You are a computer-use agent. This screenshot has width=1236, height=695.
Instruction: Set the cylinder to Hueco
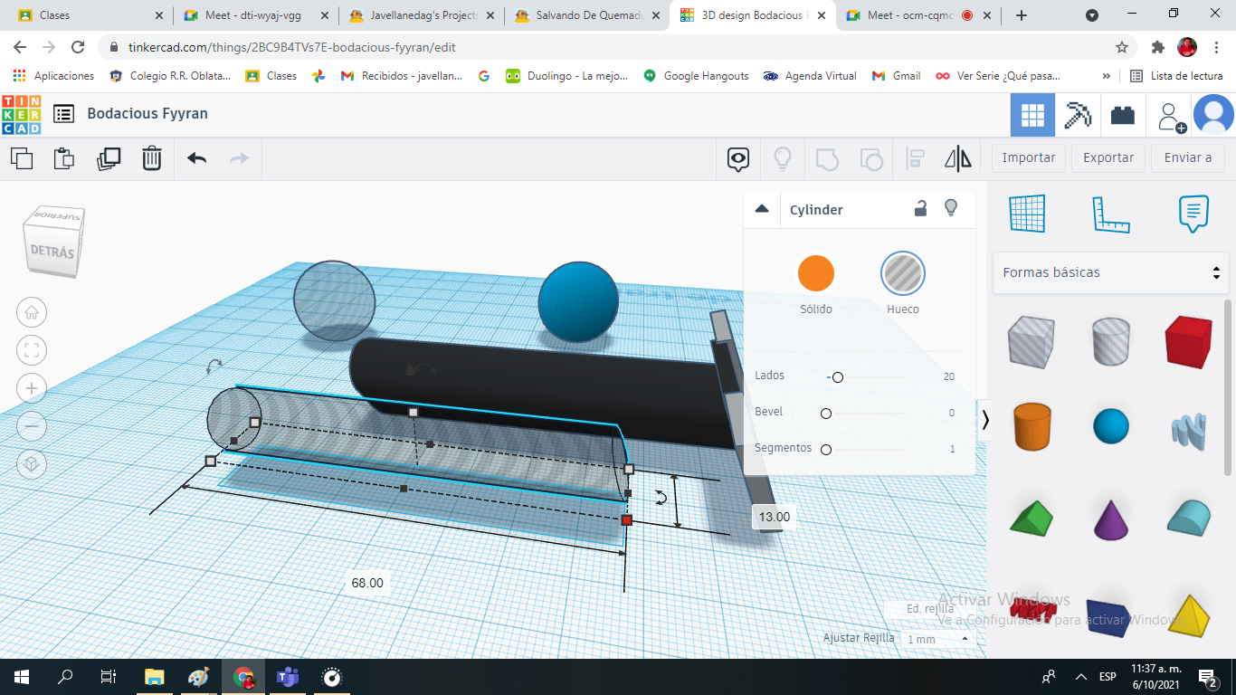[903, 273]
